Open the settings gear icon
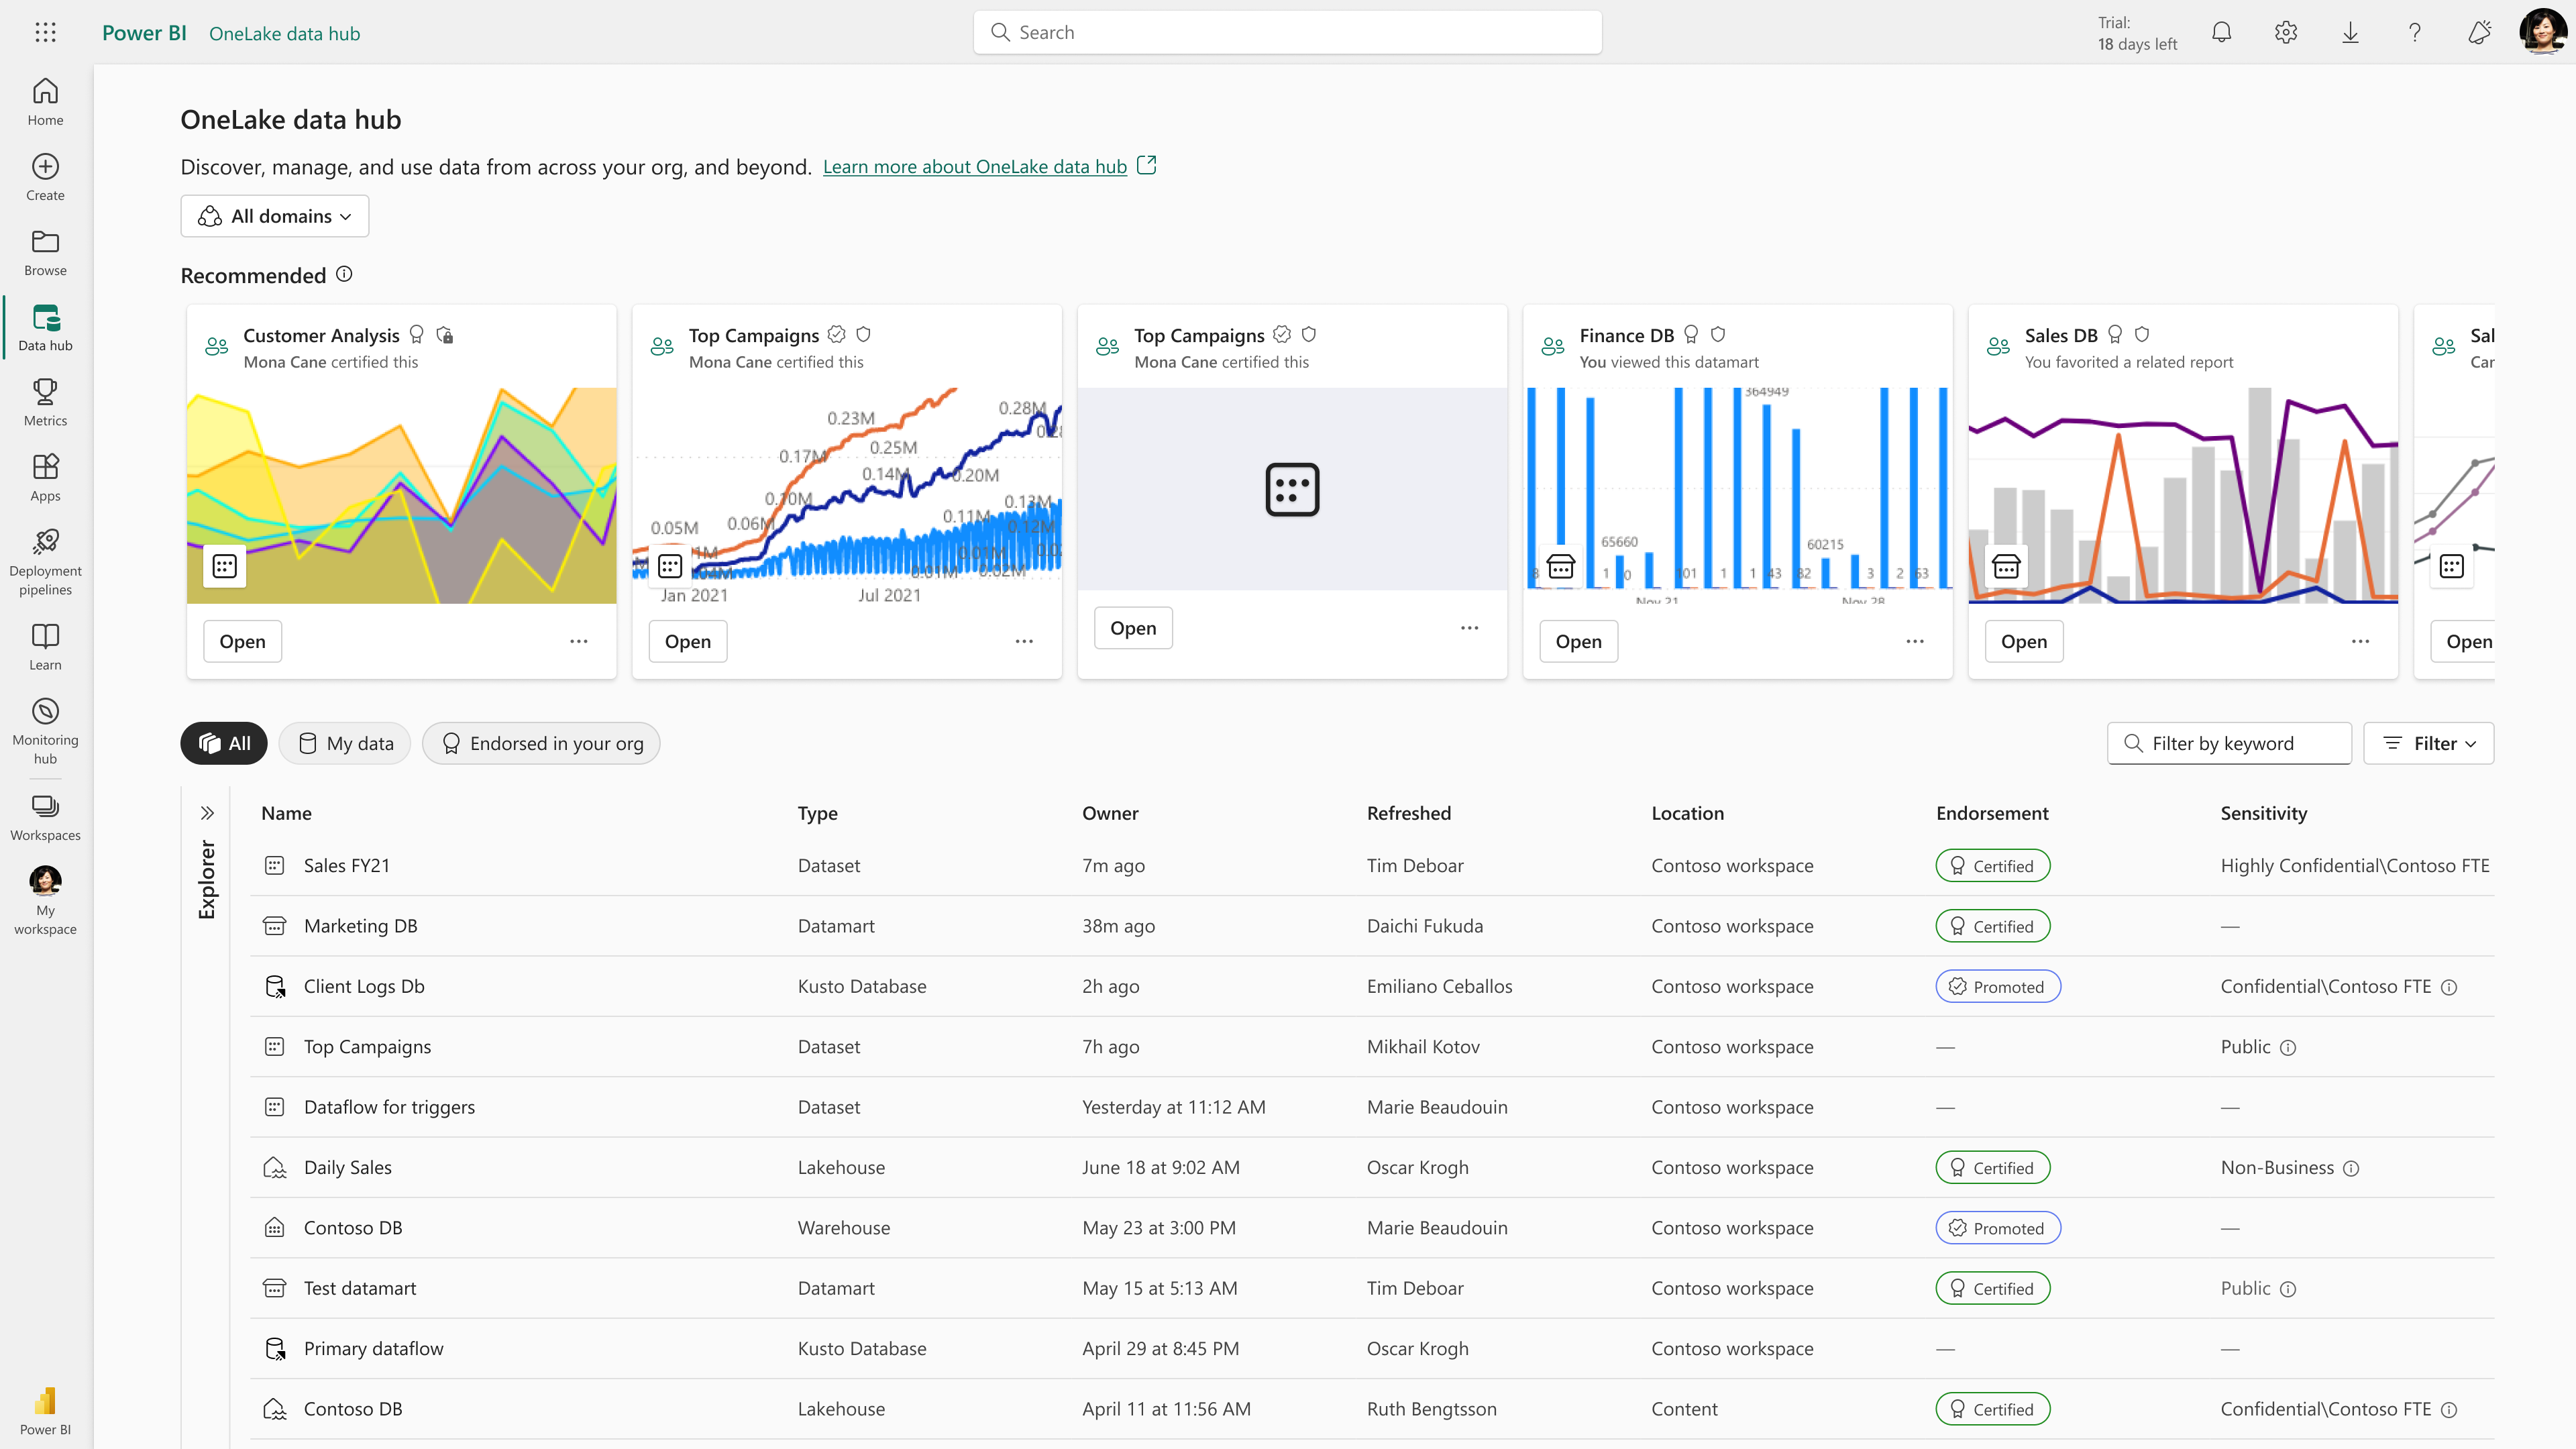2576x1449 pixels. (2286, 32)
